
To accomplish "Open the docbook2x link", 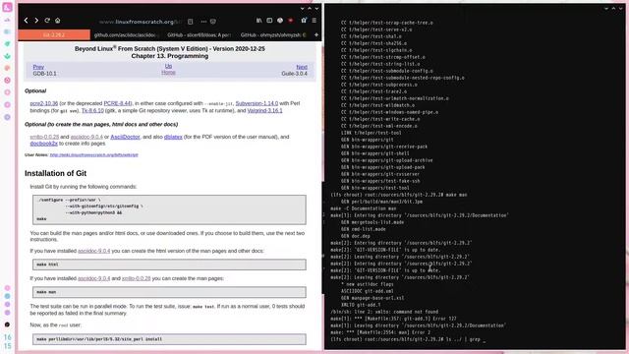I will (x=43, y=144).
